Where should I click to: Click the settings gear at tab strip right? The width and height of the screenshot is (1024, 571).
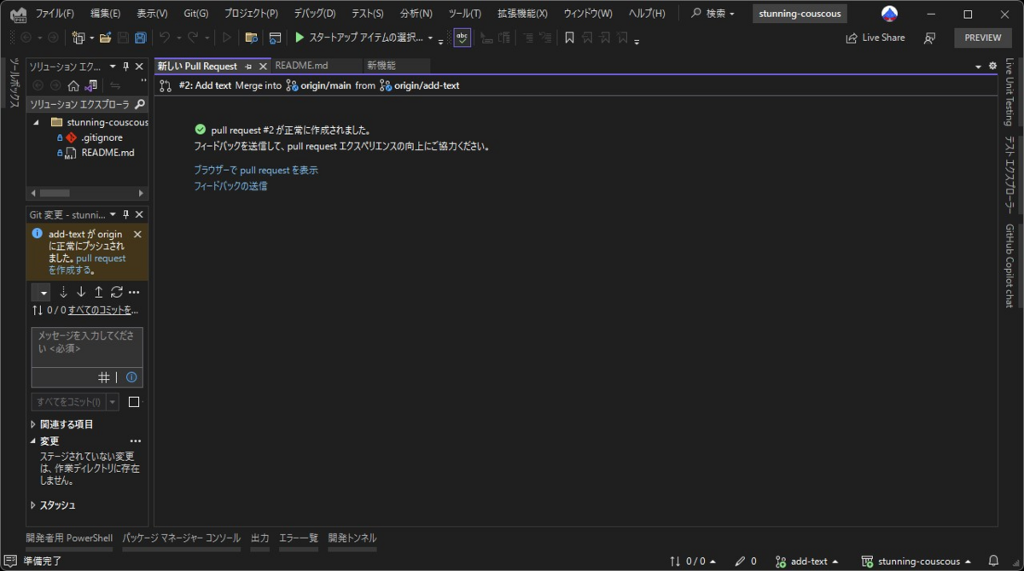992,66
